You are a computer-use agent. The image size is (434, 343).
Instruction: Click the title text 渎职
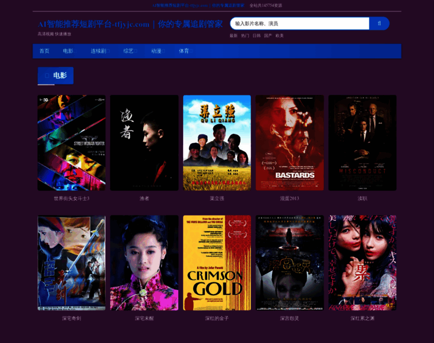[x=362, y=198]
